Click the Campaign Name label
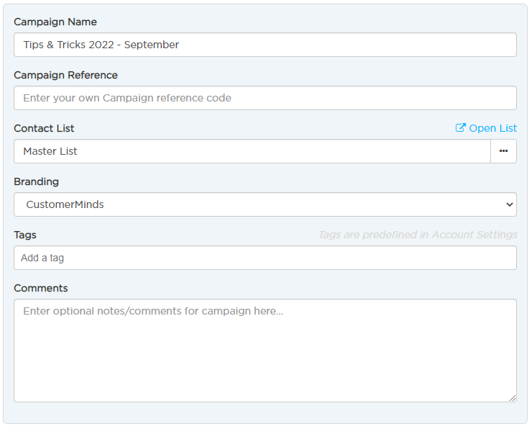This screenshot has width=532, height=429. (55, 22)
